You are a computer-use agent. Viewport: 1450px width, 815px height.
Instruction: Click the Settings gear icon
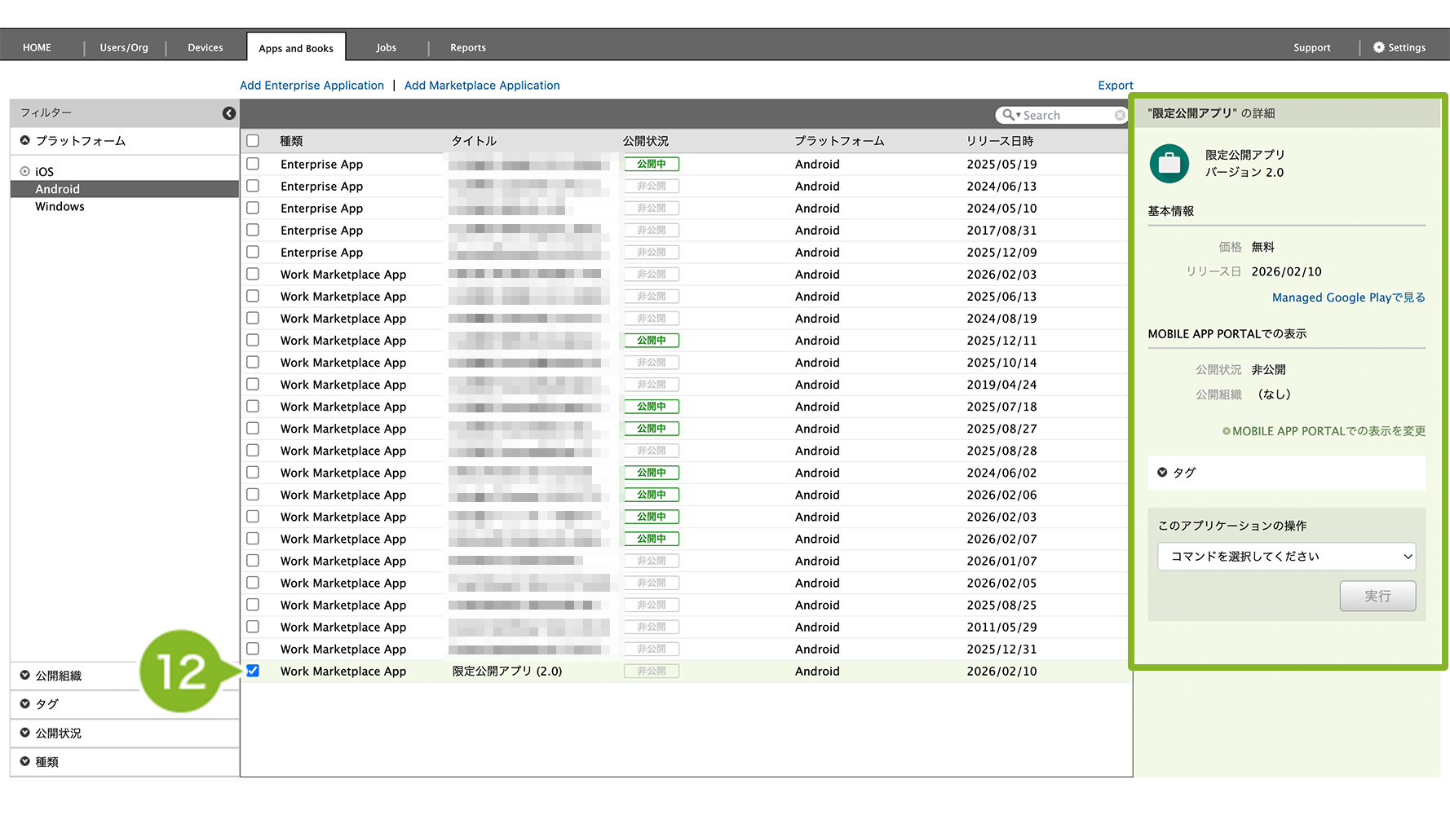(1378, 47)
